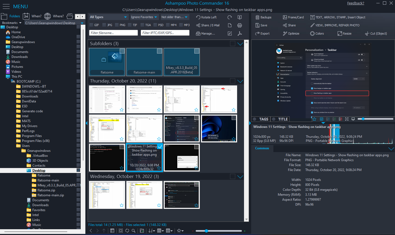Collapse the Thursday, October 20 group chevron
Screen dimensions: 395x235
[x=240, y=81]
